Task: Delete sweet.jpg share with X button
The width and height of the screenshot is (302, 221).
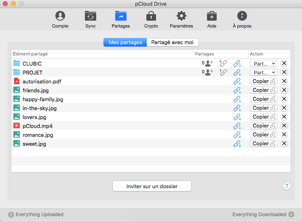Action: pyautogui.click(x=284, y=143)
